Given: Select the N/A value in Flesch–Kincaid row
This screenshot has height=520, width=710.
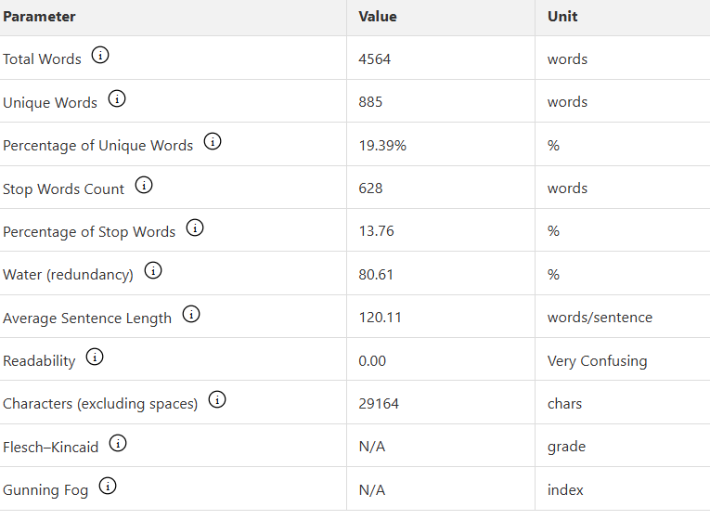Looking at the screenshot, I should [x=372, y=447].
